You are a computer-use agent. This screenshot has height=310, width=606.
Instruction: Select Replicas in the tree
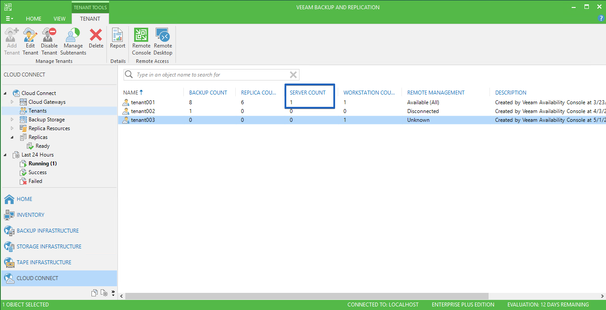38,137
